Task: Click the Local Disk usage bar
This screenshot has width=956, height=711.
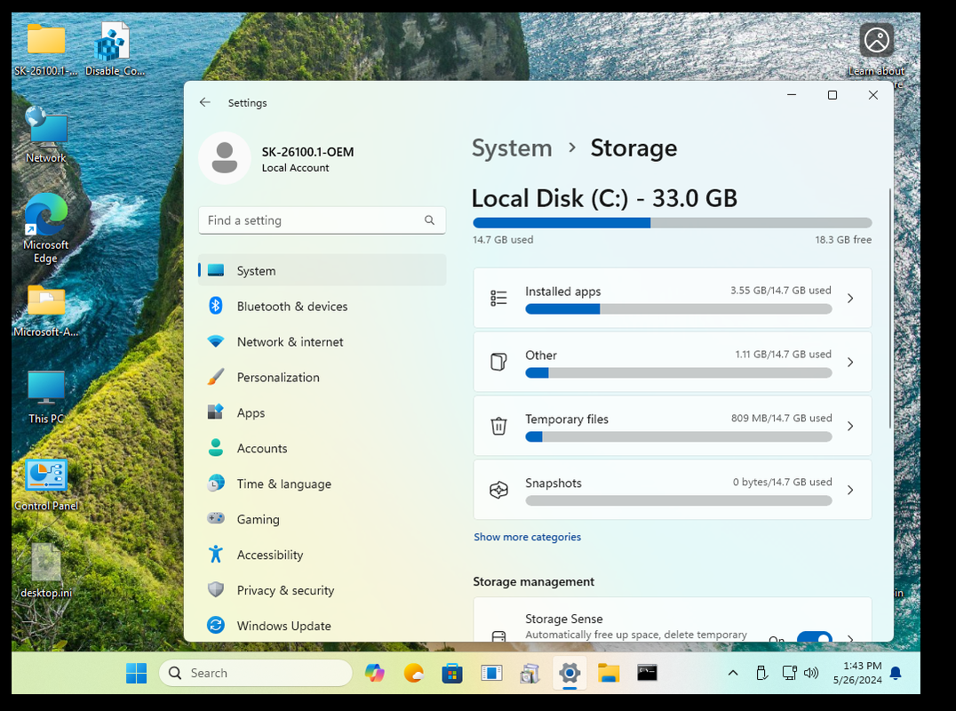Action: (x=672, y=222)
